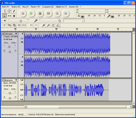This screenshot has height=118, width=136.
Task: Open the ? help menu
Action: pos(81,7)
